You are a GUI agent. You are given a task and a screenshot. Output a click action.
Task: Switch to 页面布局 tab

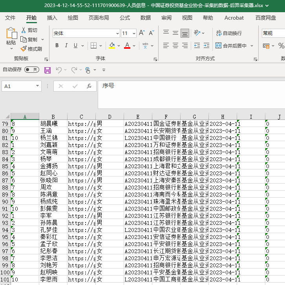pyautogui.click(x=99, y=18)
